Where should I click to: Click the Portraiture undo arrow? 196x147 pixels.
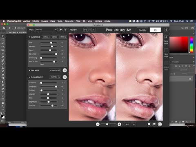(85, 30)
